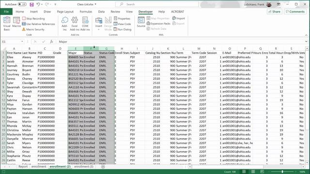Select column H header
The image size is (310, 174).
(122, 48)
